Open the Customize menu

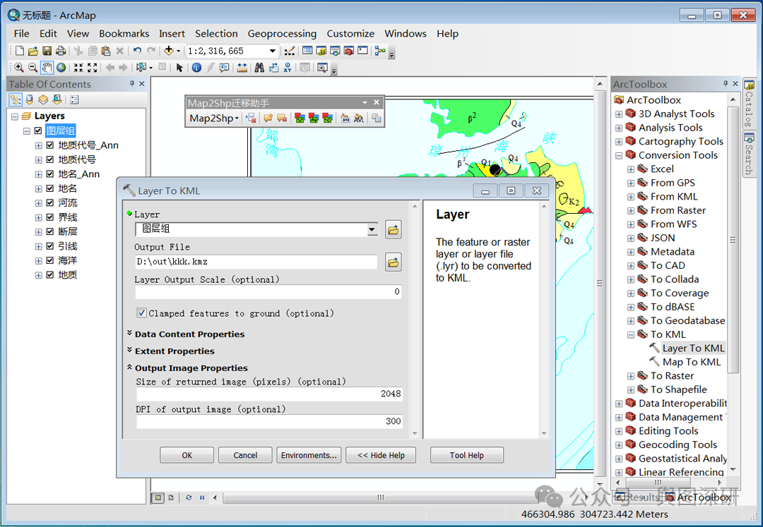click(350, 34)
